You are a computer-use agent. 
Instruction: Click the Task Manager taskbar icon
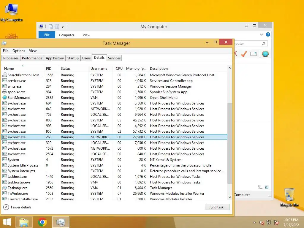tap(61, 222)
